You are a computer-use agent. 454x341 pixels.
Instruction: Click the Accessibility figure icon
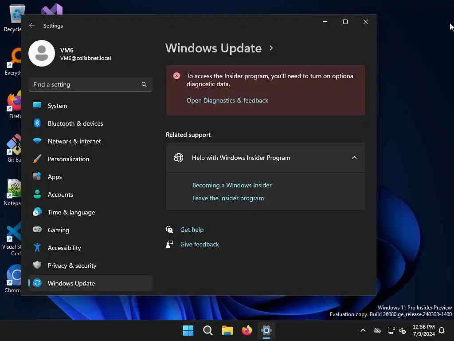pos(37,247)
